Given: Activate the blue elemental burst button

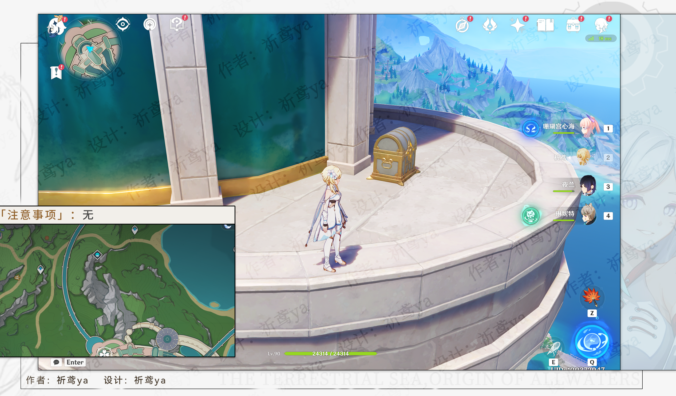Looking at the screenshot, I should [592, 342].
